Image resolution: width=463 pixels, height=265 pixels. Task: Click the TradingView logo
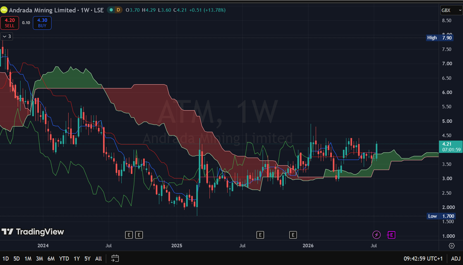[33, 232]
